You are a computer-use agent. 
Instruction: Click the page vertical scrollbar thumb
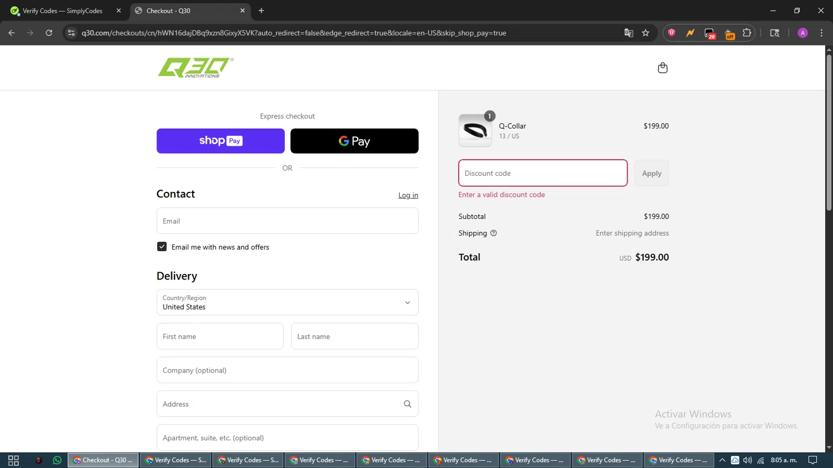coord(829,132)
